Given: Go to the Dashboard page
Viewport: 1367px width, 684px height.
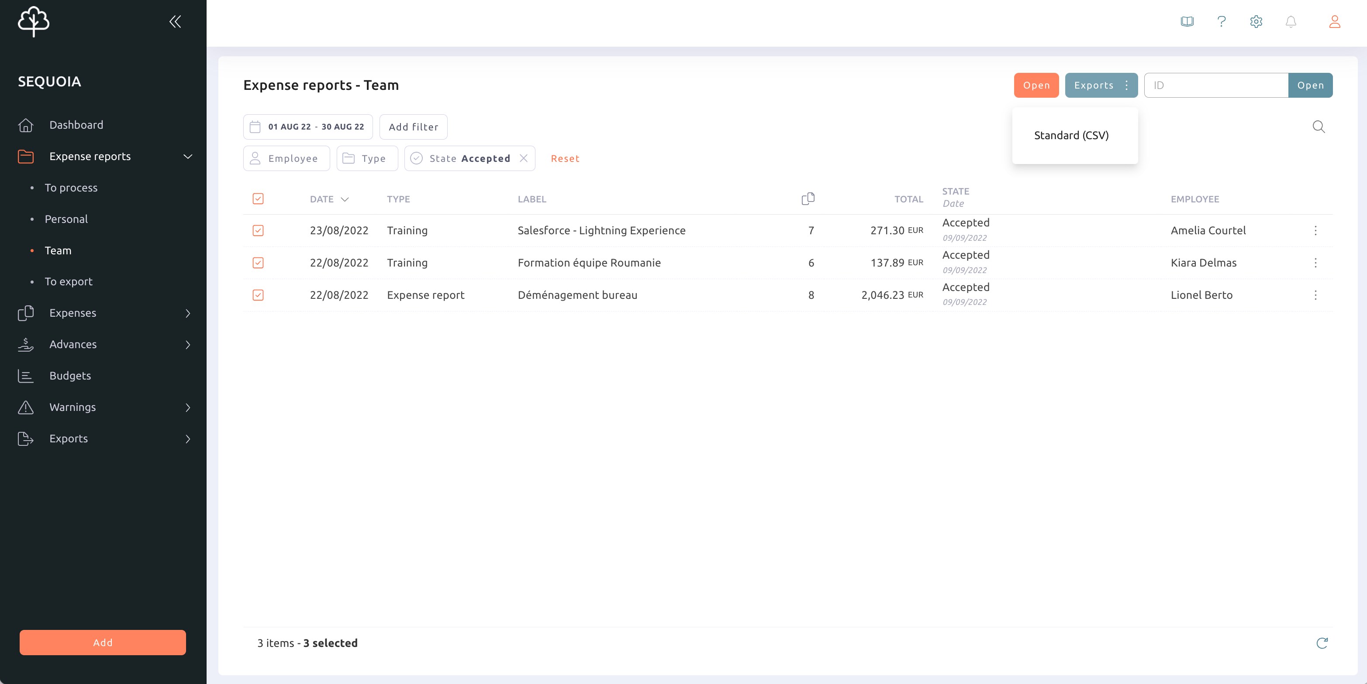Looking at the screenshot, I should coord(76,125).
